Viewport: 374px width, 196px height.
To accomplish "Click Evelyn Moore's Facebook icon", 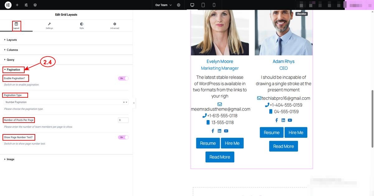I will click(x=213, y=131).
